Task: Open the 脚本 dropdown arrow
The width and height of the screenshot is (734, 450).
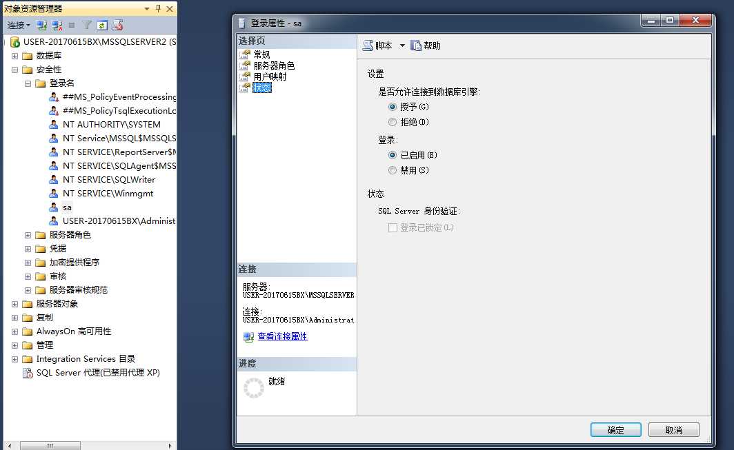Action: click(x=402, y=45)
